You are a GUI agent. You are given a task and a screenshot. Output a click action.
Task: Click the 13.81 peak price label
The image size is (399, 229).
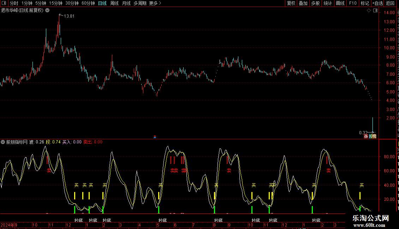(x=69, y=16)
